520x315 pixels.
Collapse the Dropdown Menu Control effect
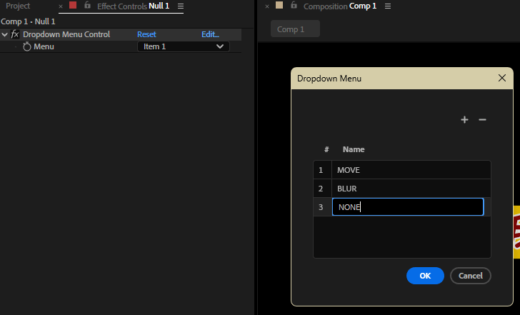[x=5, y=34]
